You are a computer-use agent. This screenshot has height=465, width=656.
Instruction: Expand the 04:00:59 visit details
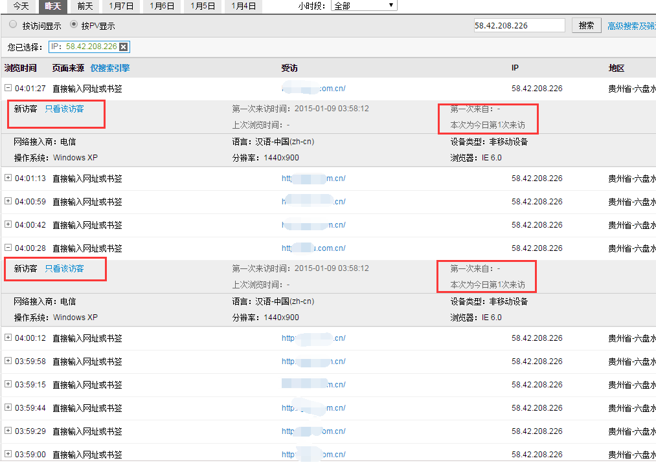click(x=8, y=201)
